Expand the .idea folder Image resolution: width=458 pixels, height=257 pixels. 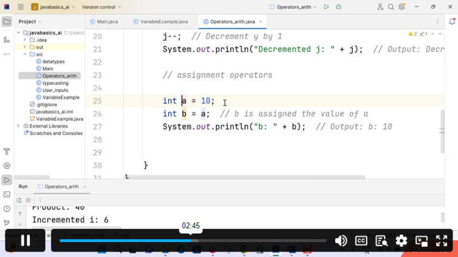(25, 40)
